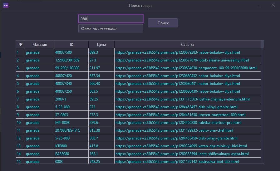Minimize the Поиск товара window

259,5
